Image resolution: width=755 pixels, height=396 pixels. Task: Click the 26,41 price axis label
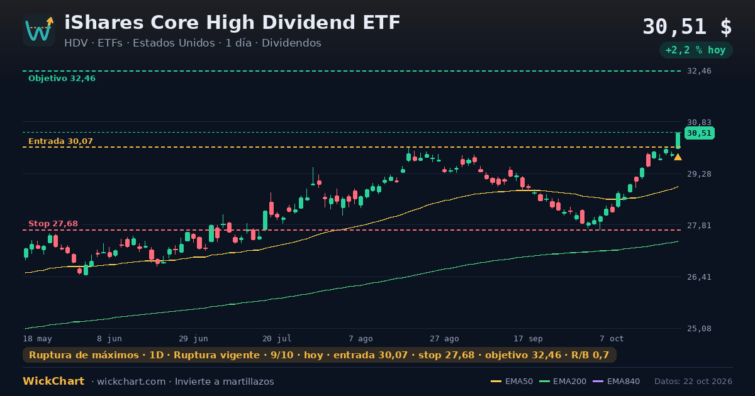click(x=699, y=277)
